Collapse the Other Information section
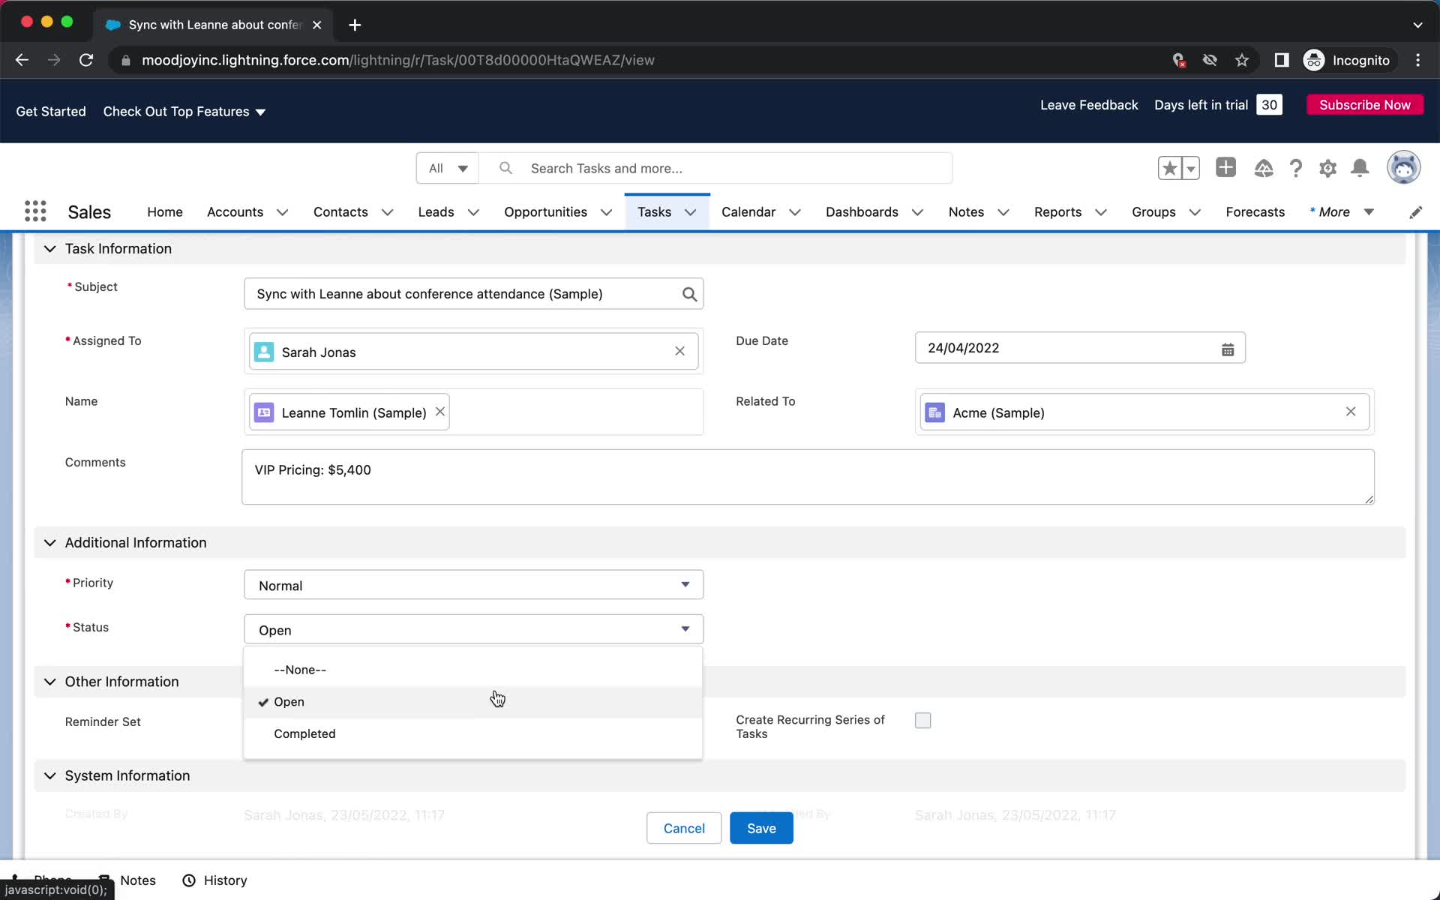 pyautogui.click(x=49, y=682)
